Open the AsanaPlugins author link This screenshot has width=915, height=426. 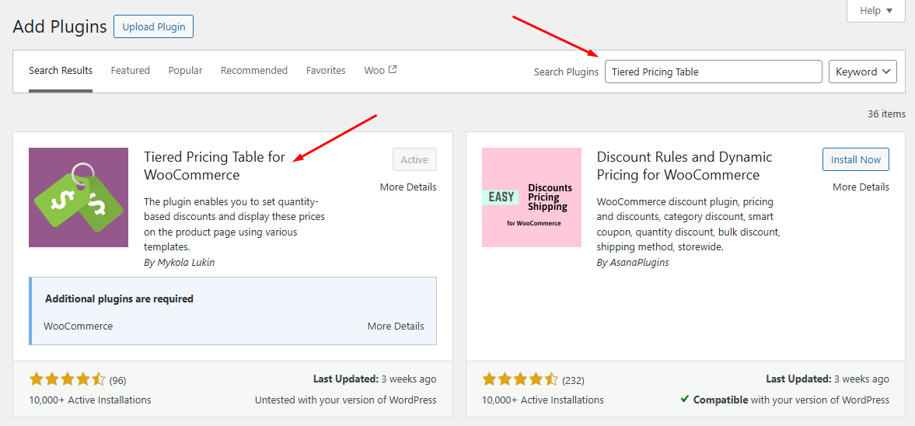(640, 263)
